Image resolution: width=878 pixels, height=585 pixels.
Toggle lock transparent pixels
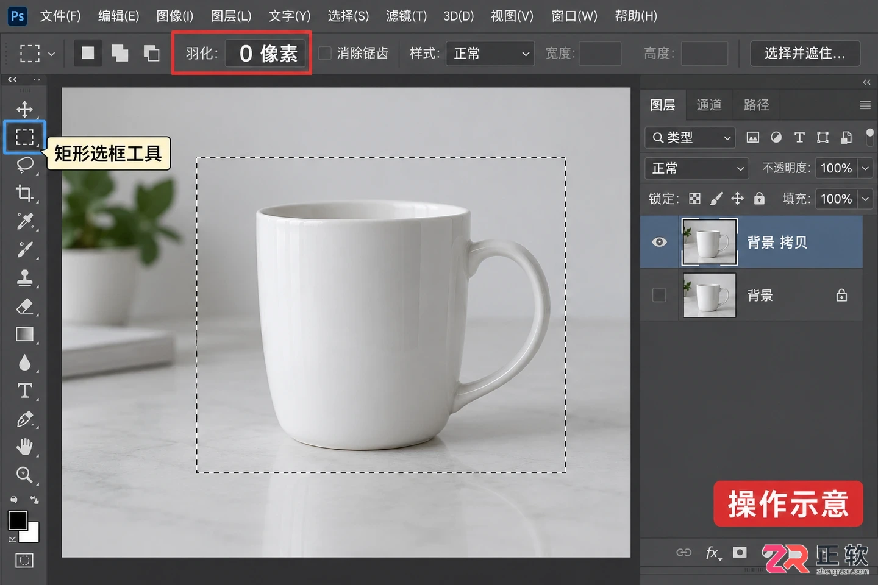[694, 199]
